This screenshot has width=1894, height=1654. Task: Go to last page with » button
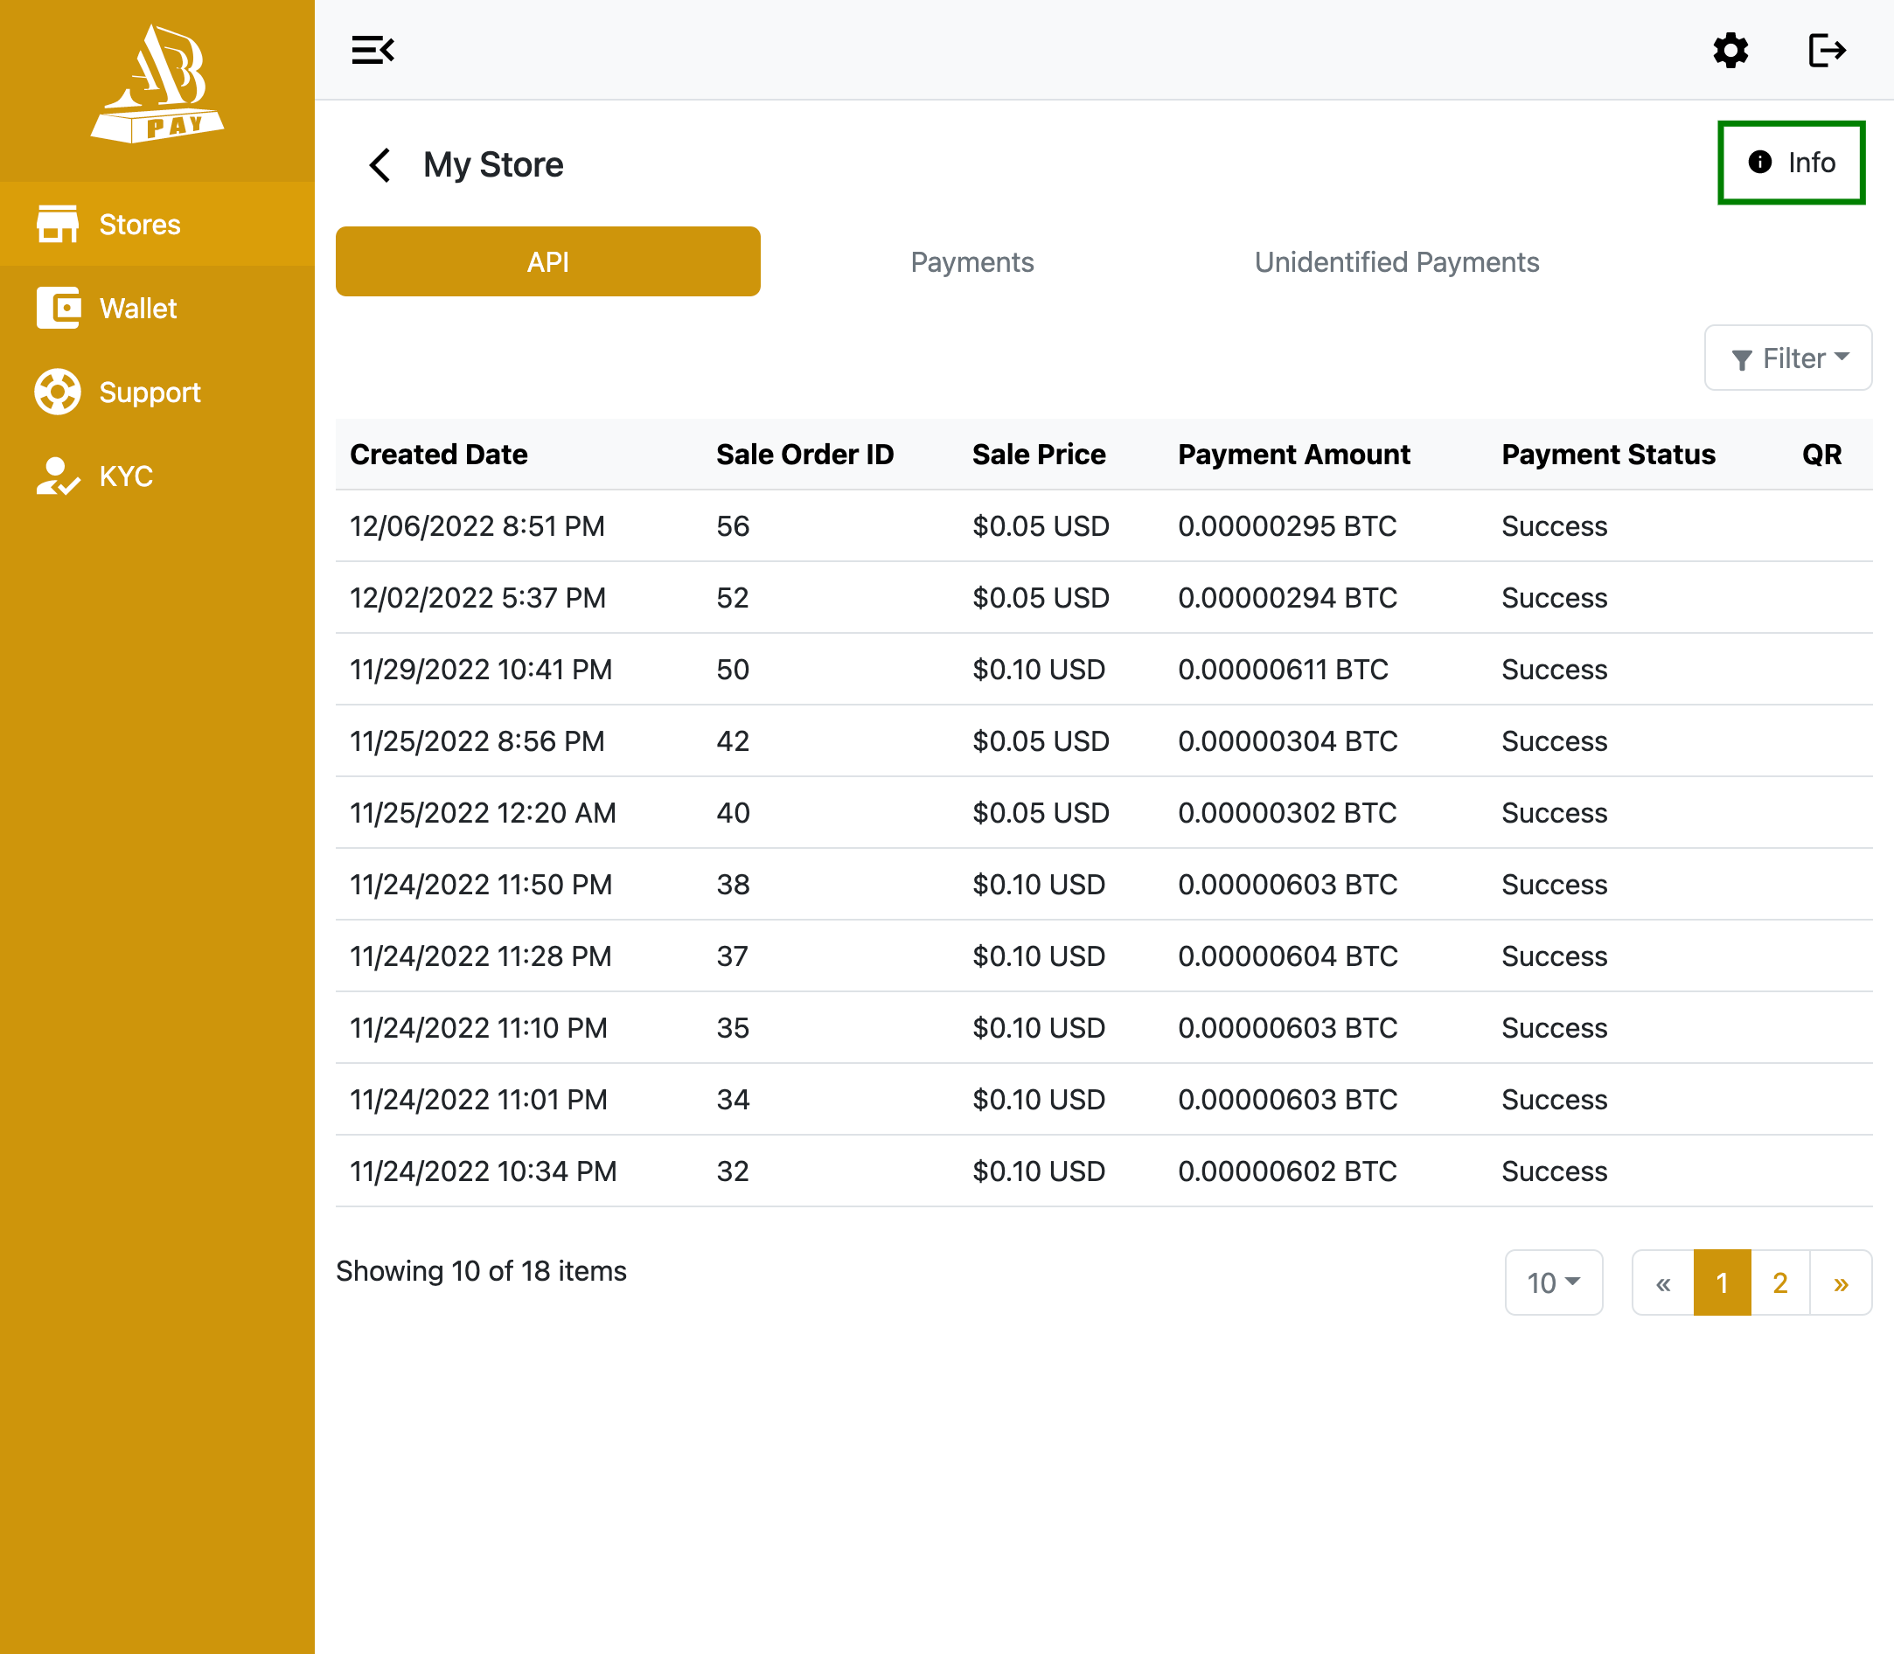[x=1842, y=1283]
